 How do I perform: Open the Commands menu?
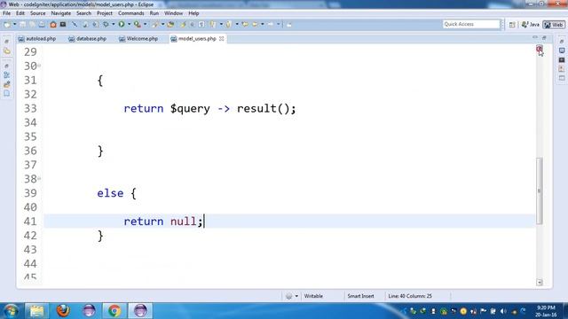pos(131,13)
